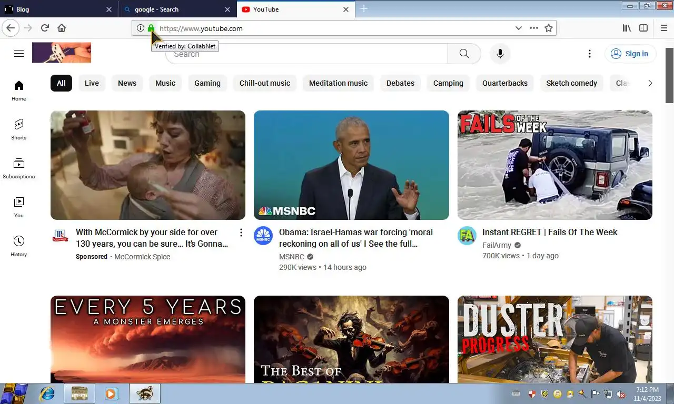The image size is (674, 404).
Task: Open the 'Instant REGRET | Fails Of The Week' title
Action: tap(550, 232)
